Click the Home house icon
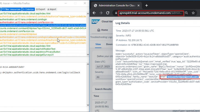The image size is (200, 112). [x=99, y=30]
